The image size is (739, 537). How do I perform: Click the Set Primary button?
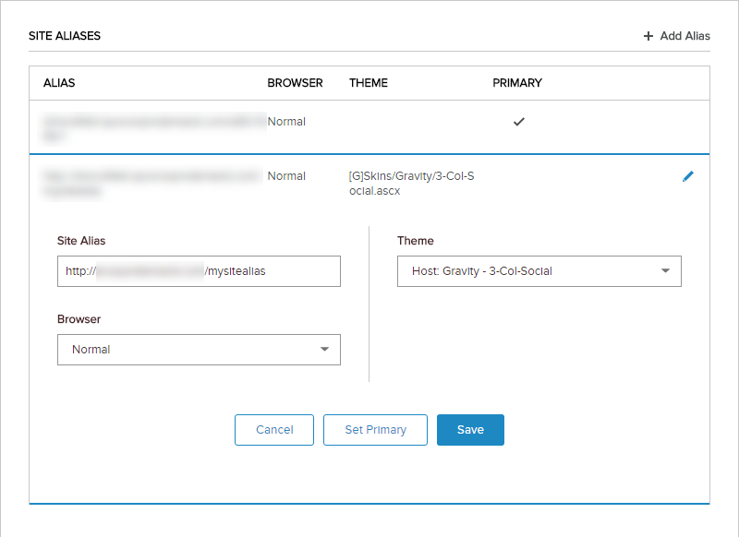pyautogui.click(x=375, y=430)
